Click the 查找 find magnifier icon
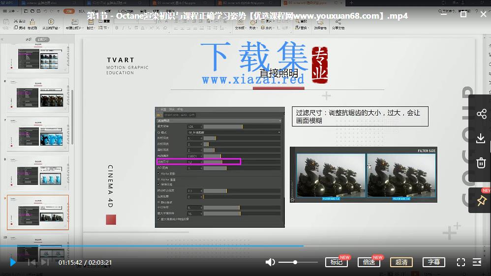This screenshot has width=491, height=276. (297, 21)
